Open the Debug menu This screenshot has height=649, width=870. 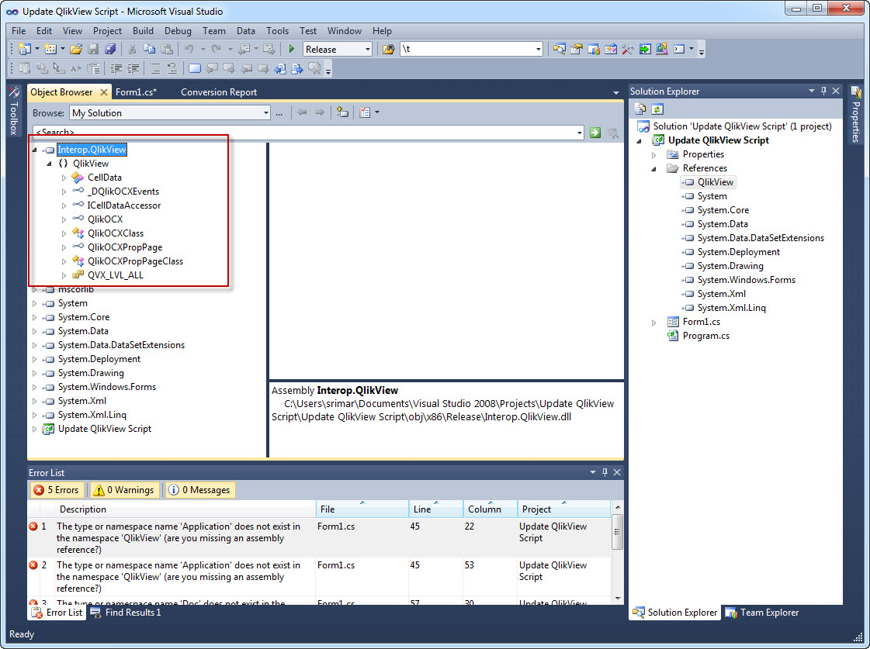click(x=178, y=31)
